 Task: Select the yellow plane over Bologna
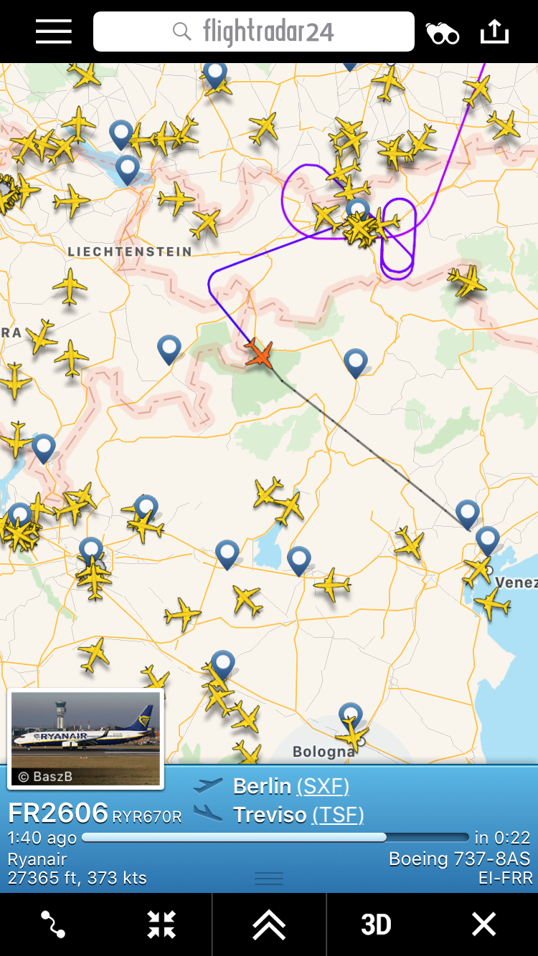pos(351,734)
